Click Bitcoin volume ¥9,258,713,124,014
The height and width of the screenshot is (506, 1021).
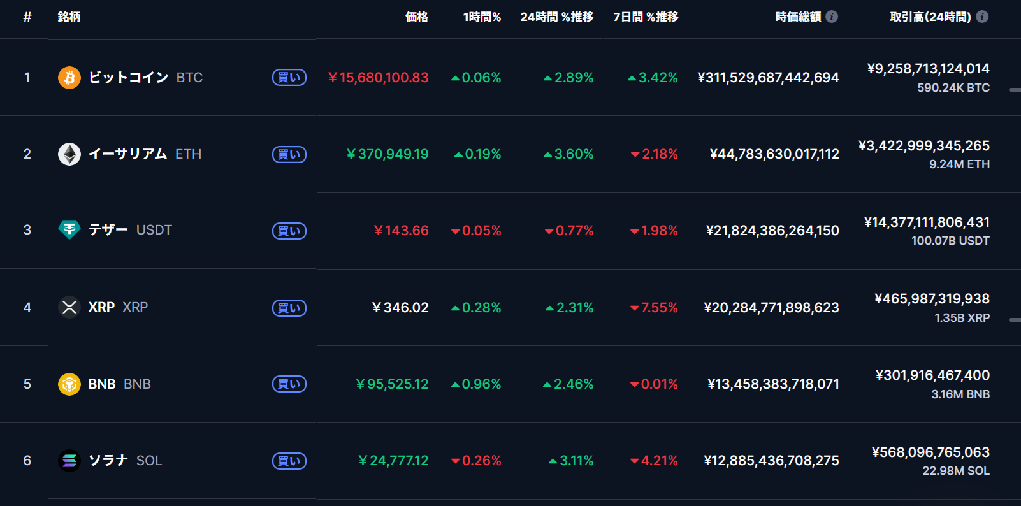coord(928,69)
